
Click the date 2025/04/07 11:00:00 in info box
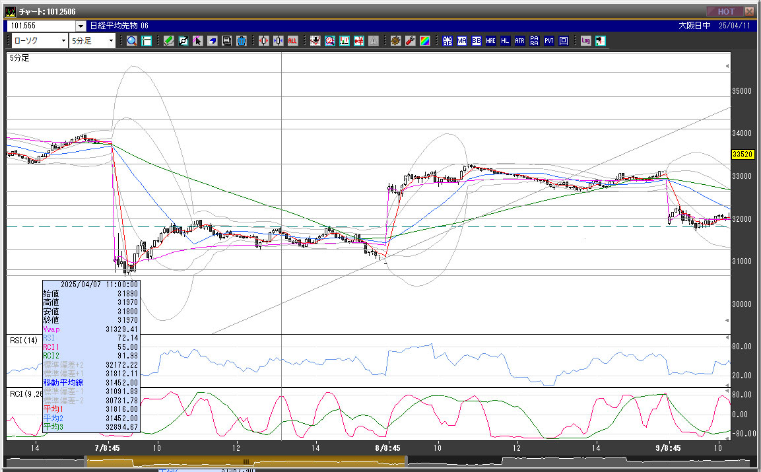coord(99,285)
